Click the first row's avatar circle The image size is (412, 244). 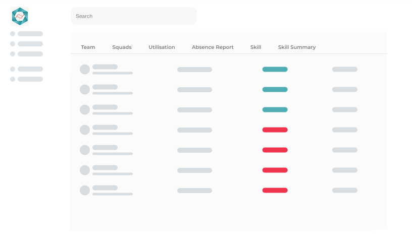click(85, 69)
